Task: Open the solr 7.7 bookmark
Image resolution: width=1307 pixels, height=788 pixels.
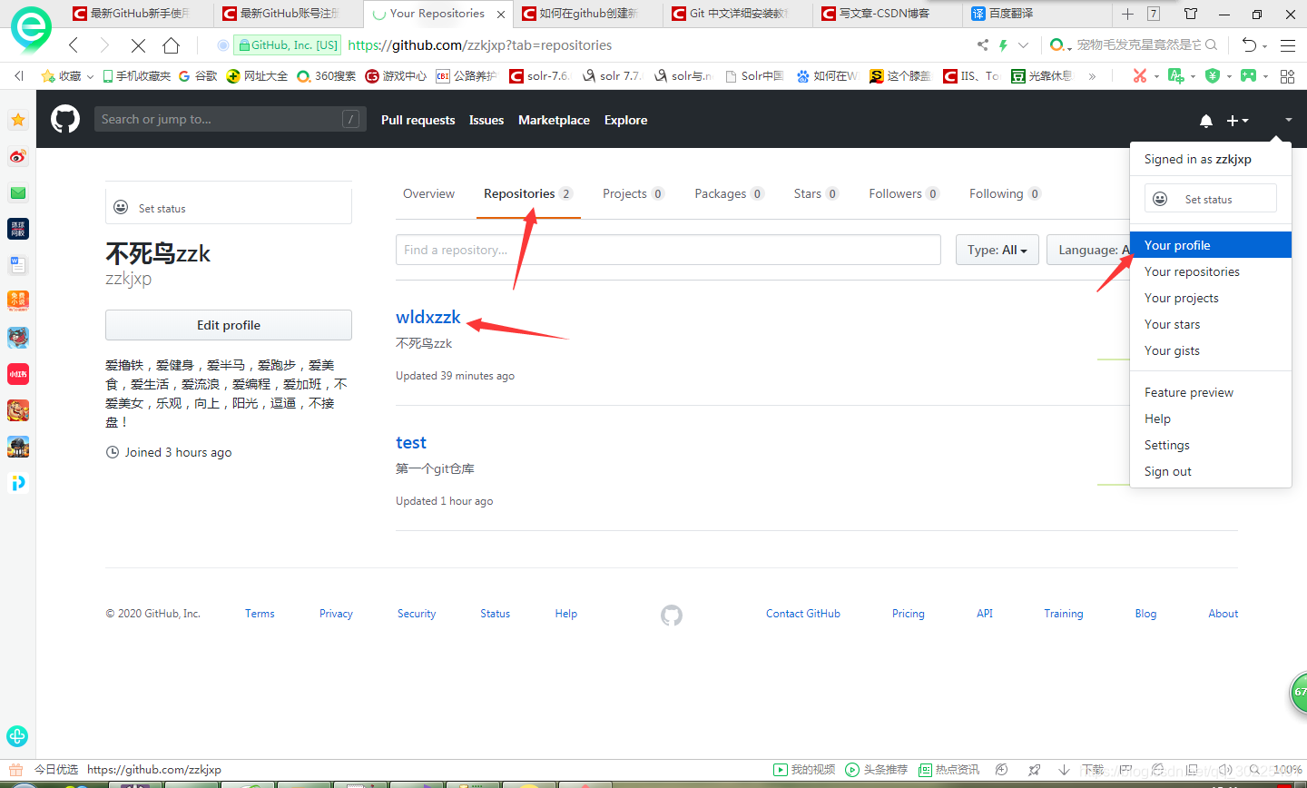Action: pos(612,76)
